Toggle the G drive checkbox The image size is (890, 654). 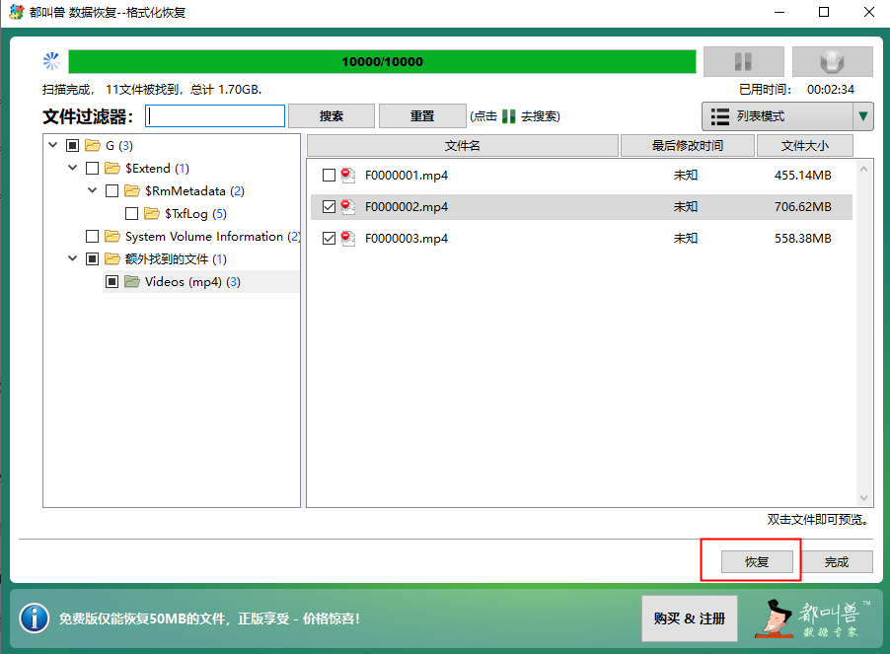(x=72, y=146)
